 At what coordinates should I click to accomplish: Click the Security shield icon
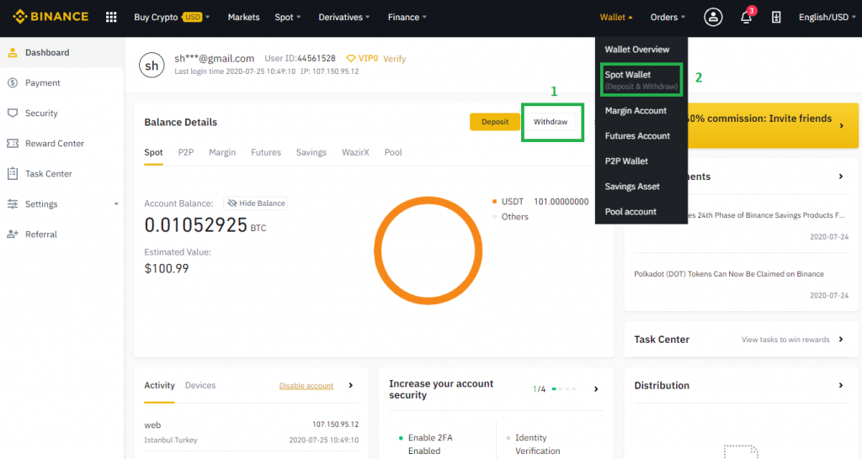13,113
